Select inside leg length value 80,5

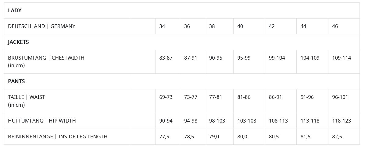(x=274, y=137)
